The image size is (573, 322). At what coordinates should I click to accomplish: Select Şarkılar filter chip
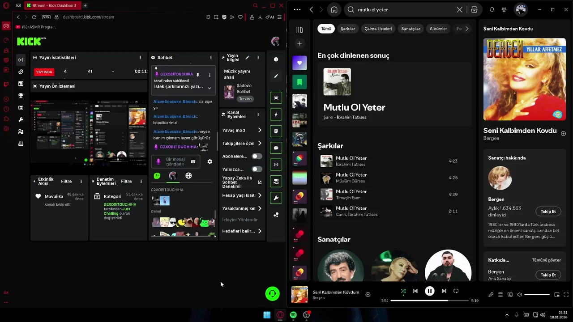coord(348,29)
